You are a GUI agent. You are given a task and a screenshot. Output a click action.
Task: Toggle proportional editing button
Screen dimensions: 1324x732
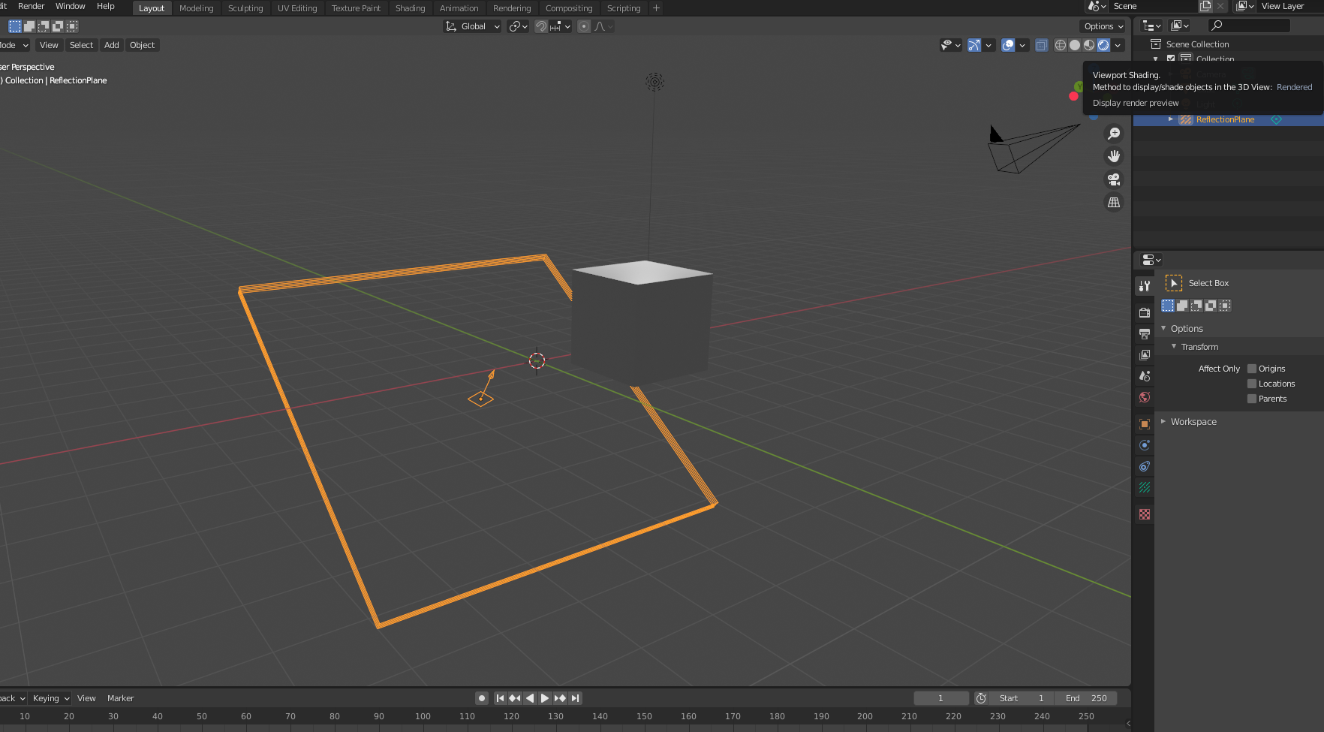click(x=583, y=26)
